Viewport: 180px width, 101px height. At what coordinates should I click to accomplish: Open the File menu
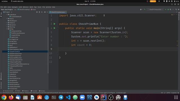point(2,7)
